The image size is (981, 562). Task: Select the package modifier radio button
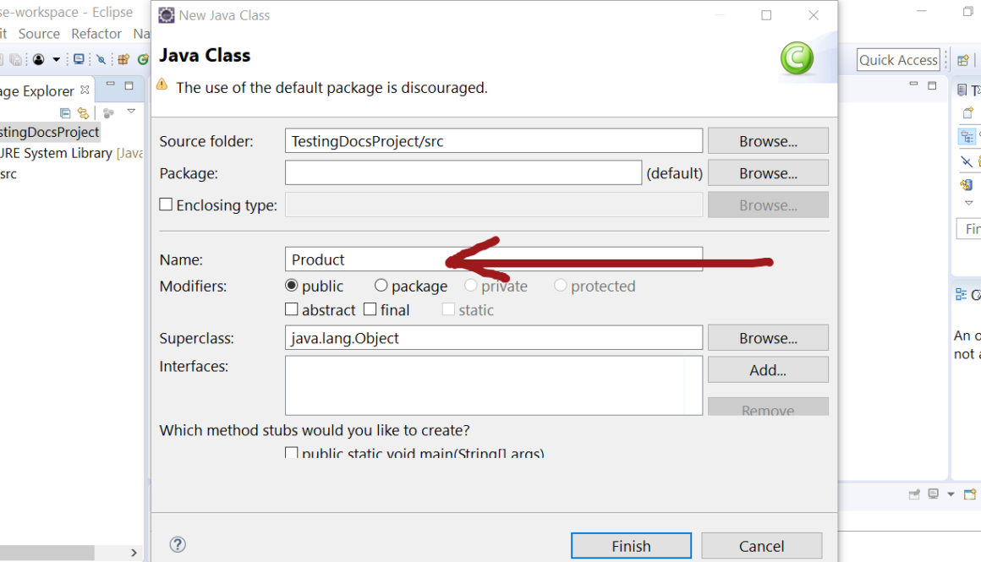(381, 286)
